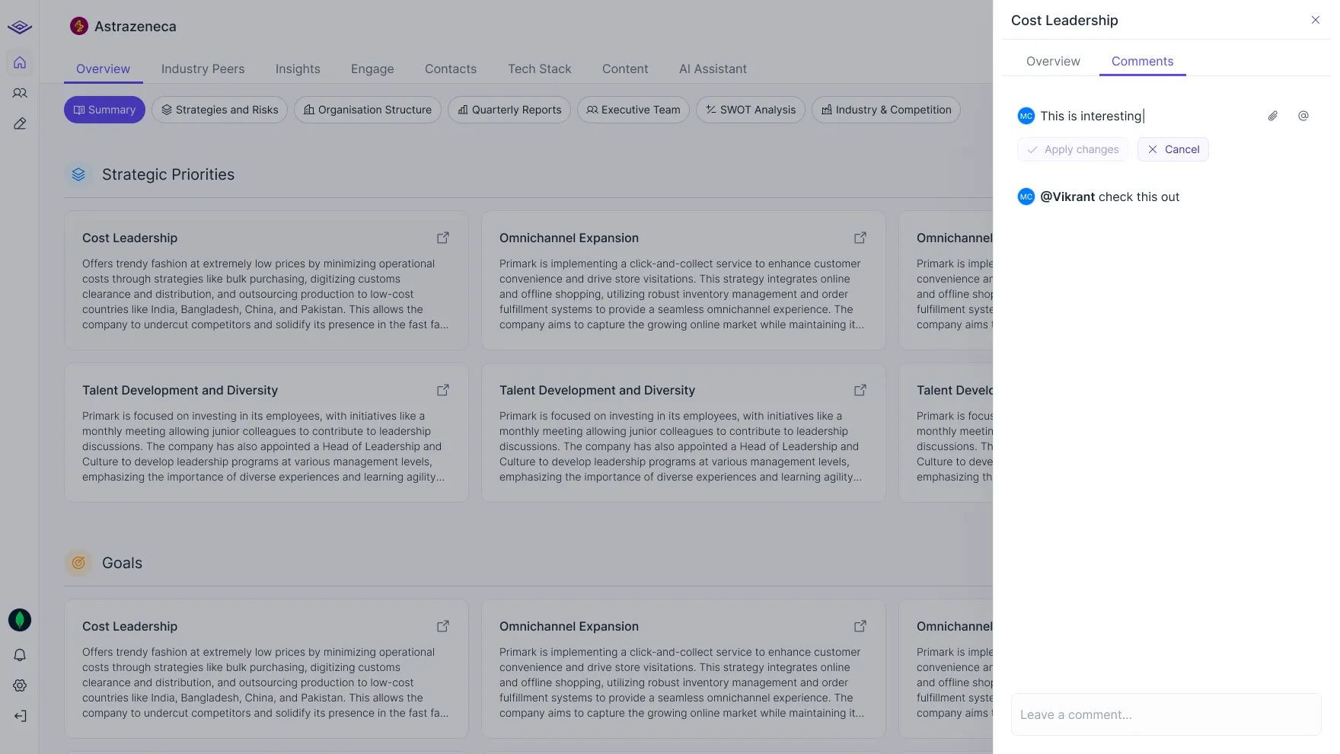Click the app logo in the sidebar
The height and width of the screenshot is (754, 1340).
20,27
